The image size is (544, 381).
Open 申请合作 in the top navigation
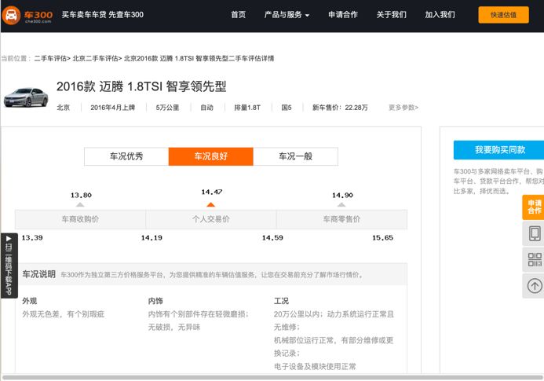click(343, 15)
